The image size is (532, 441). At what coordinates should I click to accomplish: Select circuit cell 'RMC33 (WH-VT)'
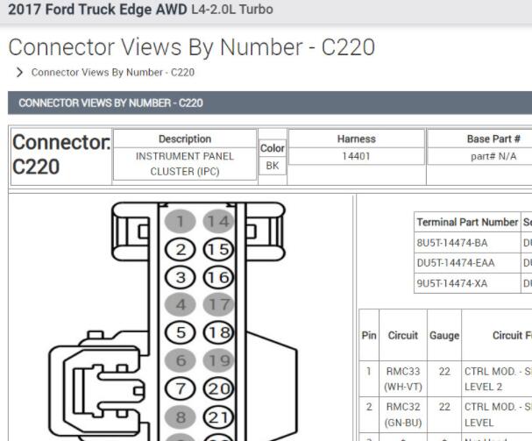pos(403,379)
